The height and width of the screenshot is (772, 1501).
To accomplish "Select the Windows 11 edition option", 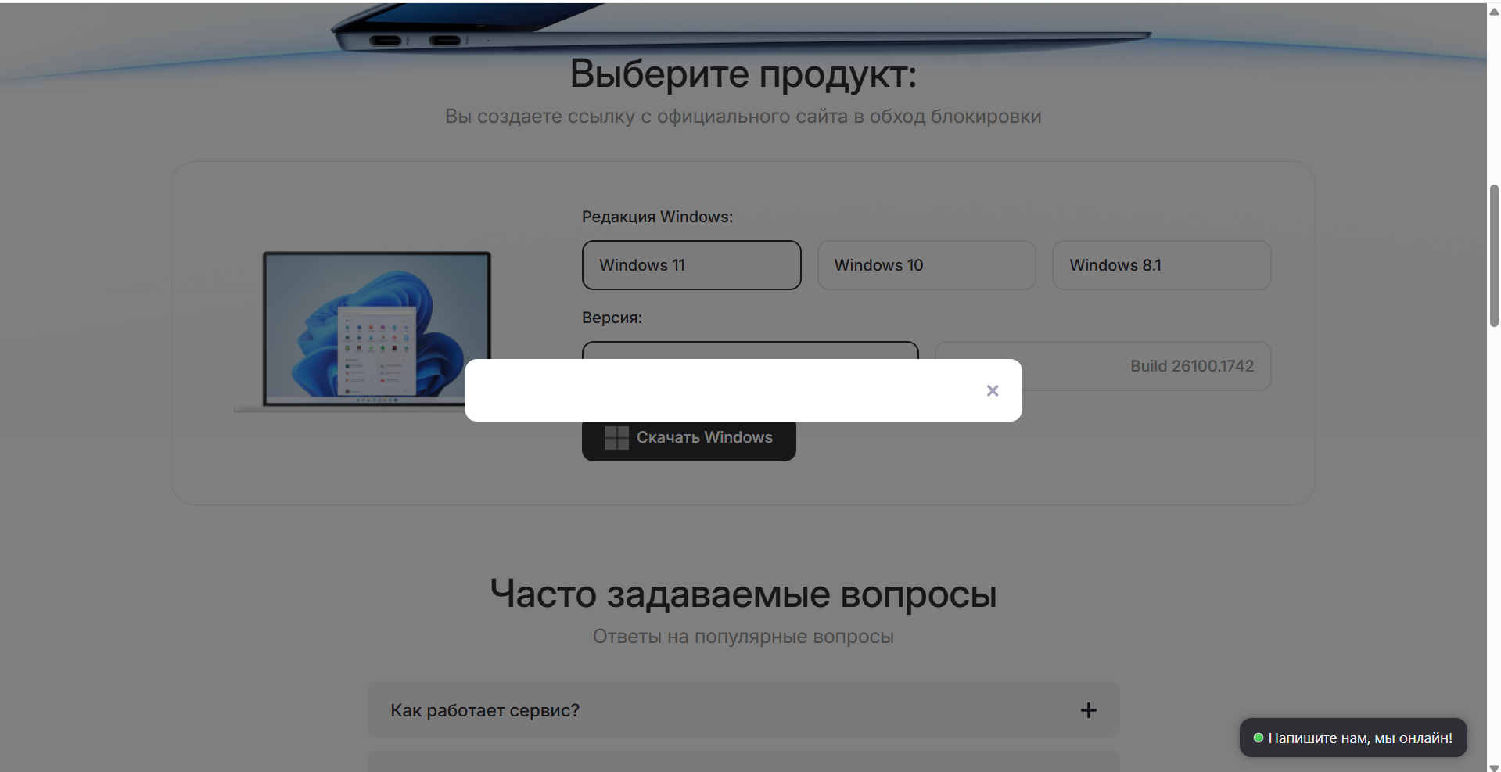I will pos(691,265).
